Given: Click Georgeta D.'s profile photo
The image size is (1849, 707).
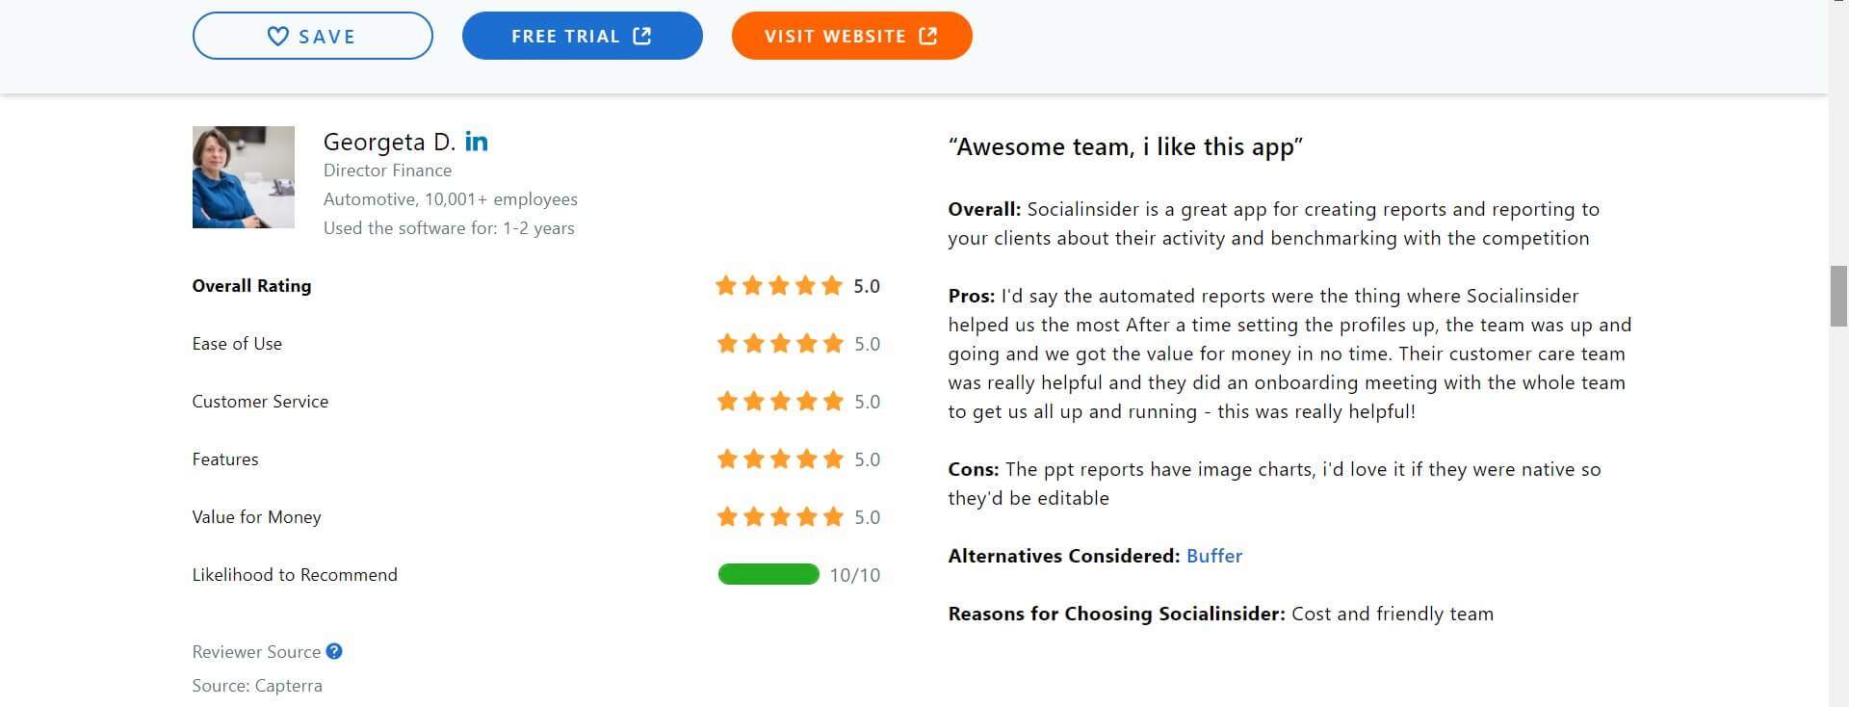Looking at the screenshot, I should pos(244,177).
